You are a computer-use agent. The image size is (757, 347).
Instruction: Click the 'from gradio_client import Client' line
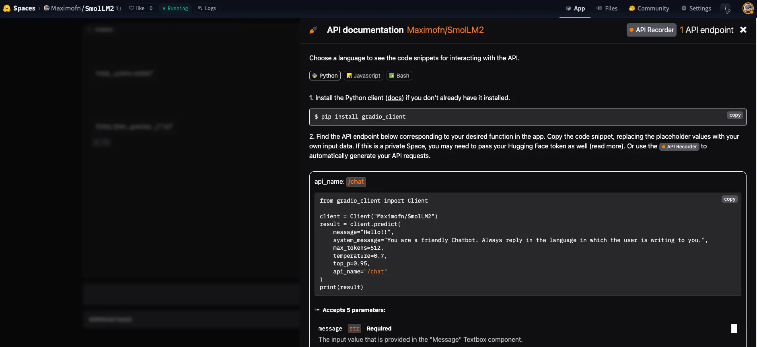coord(374,201)
